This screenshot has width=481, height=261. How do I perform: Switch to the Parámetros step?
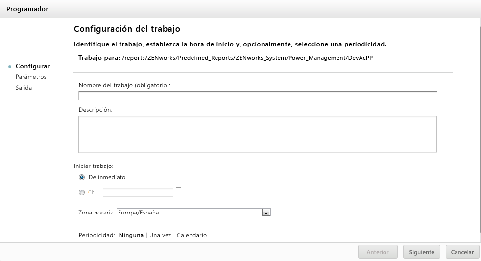point(31,77)
